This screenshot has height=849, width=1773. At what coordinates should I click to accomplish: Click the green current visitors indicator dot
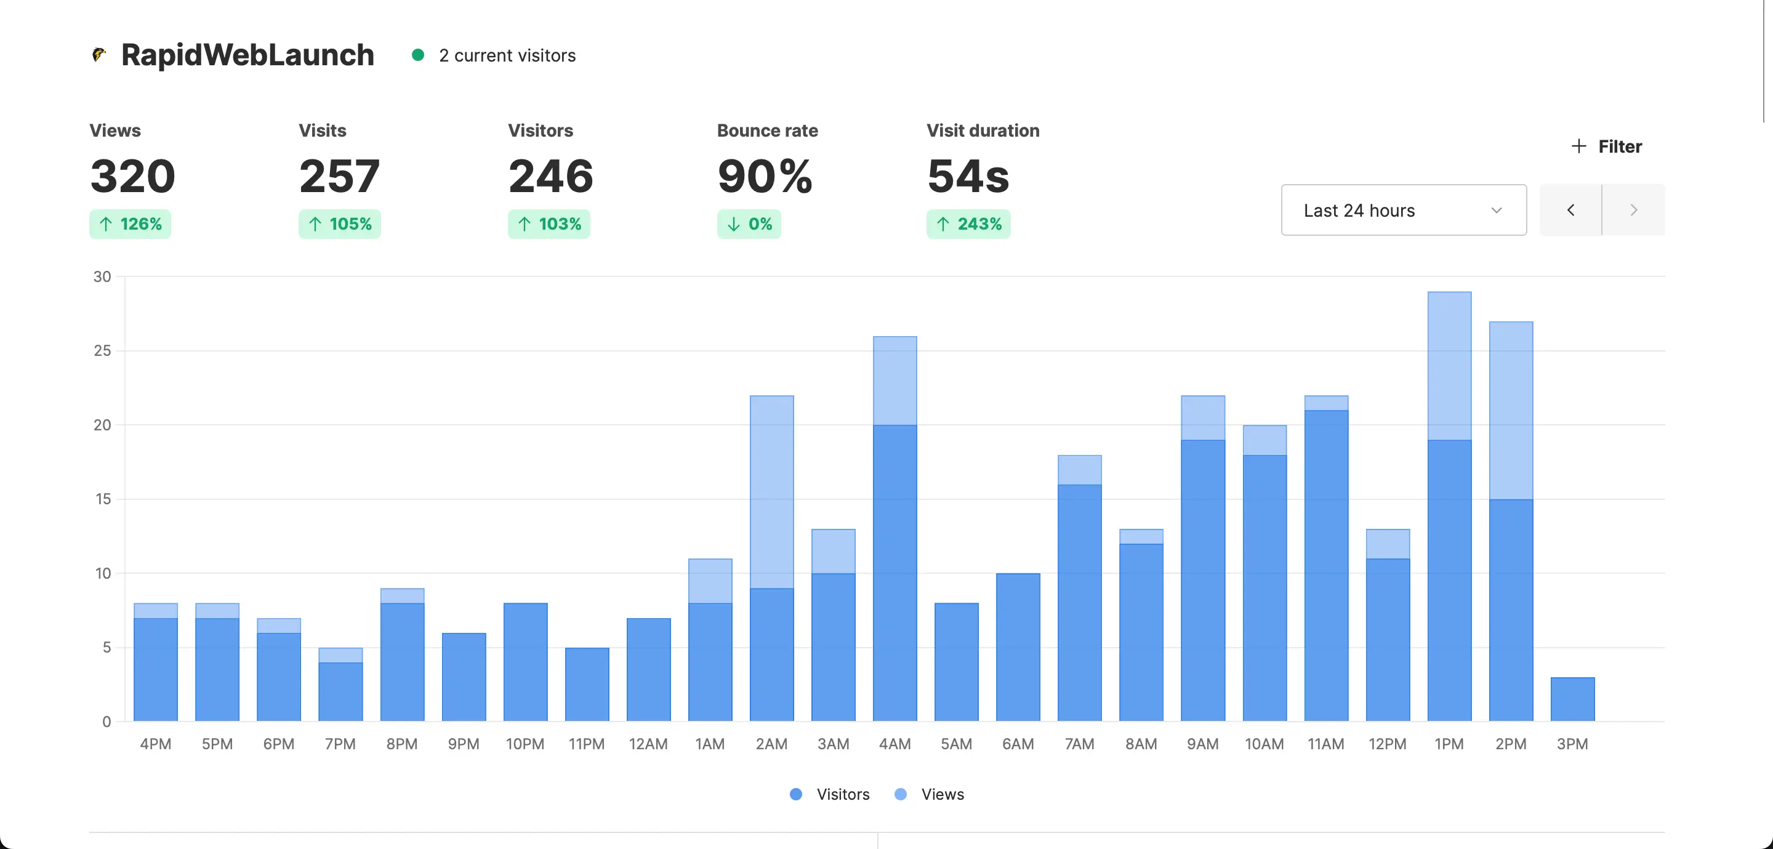[x=420, y=55]
